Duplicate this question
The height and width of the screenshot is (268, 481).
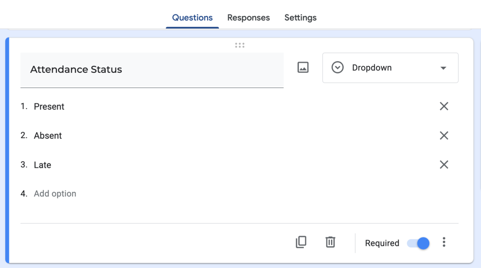(x=301, y=242)
